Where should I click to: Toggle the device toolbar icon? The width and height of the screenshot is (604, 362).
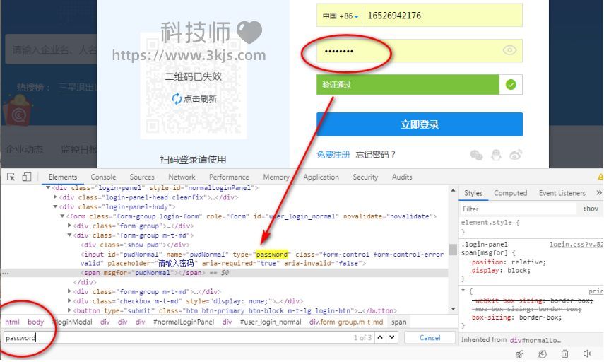coord(27,177)
